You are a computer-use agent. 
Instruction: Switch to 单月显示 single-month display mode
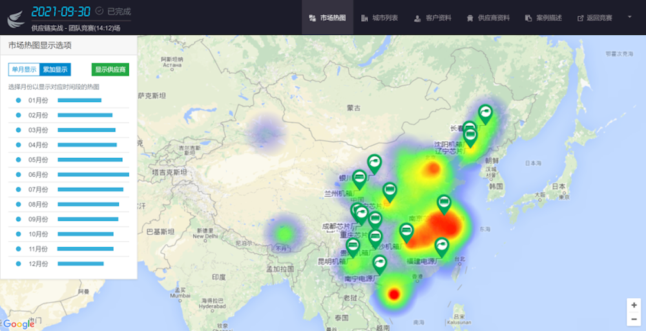click(24, 70)
